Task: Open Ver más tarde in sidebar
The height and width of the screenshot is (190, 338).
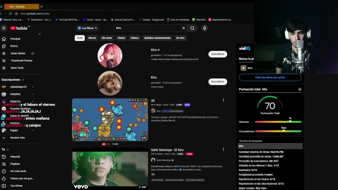Action: click(18, 171)
